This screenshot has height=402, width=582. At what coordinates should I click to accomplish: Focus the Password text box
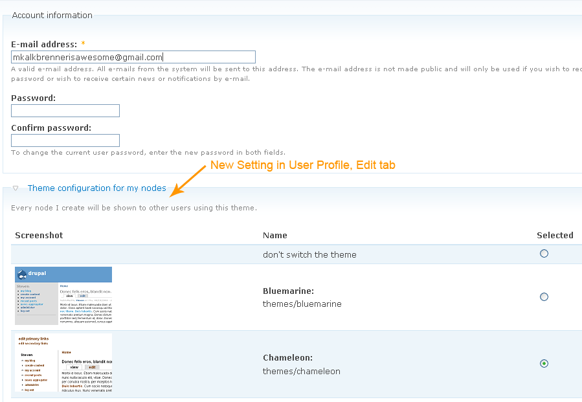tap(65, 111)
